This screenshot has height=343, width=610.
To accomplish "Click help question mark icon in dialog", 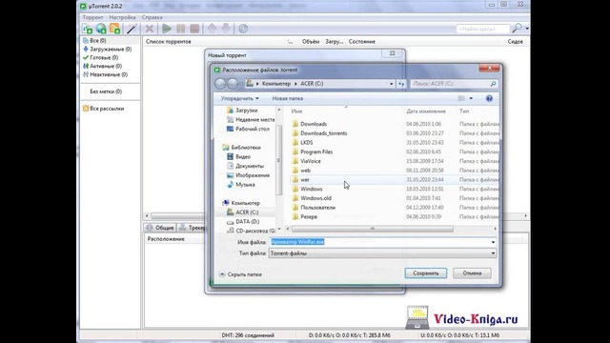I will (x=489, y=98).
